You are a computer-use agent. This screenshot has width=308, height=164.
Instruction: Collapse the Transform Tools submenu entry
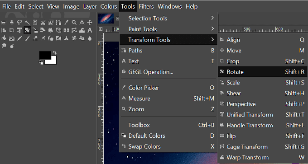coord(168,40)
